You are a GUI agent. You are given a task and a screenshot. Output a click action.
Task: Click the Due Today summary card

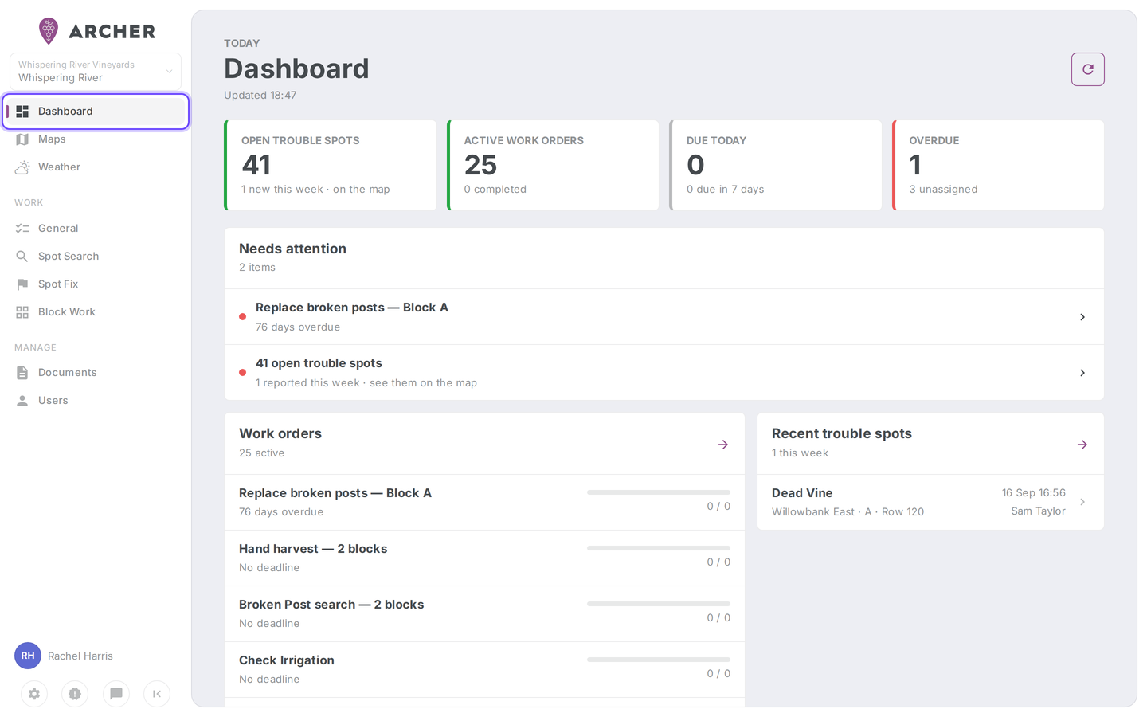[776, 166]
